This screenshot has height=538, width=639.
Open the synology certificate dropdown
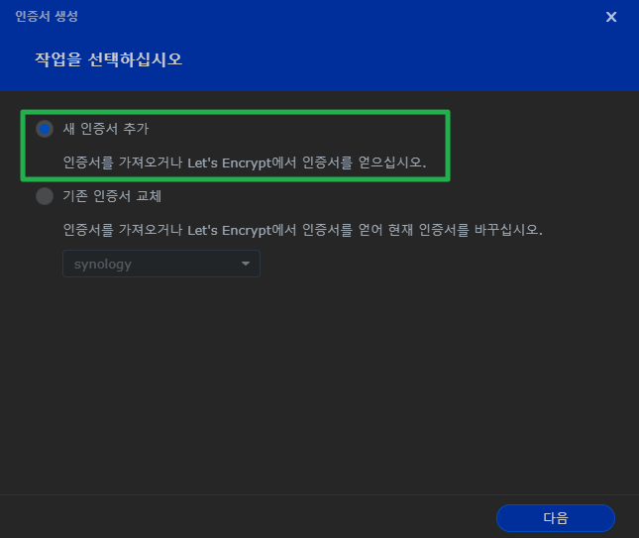click(x=160, y=264)
